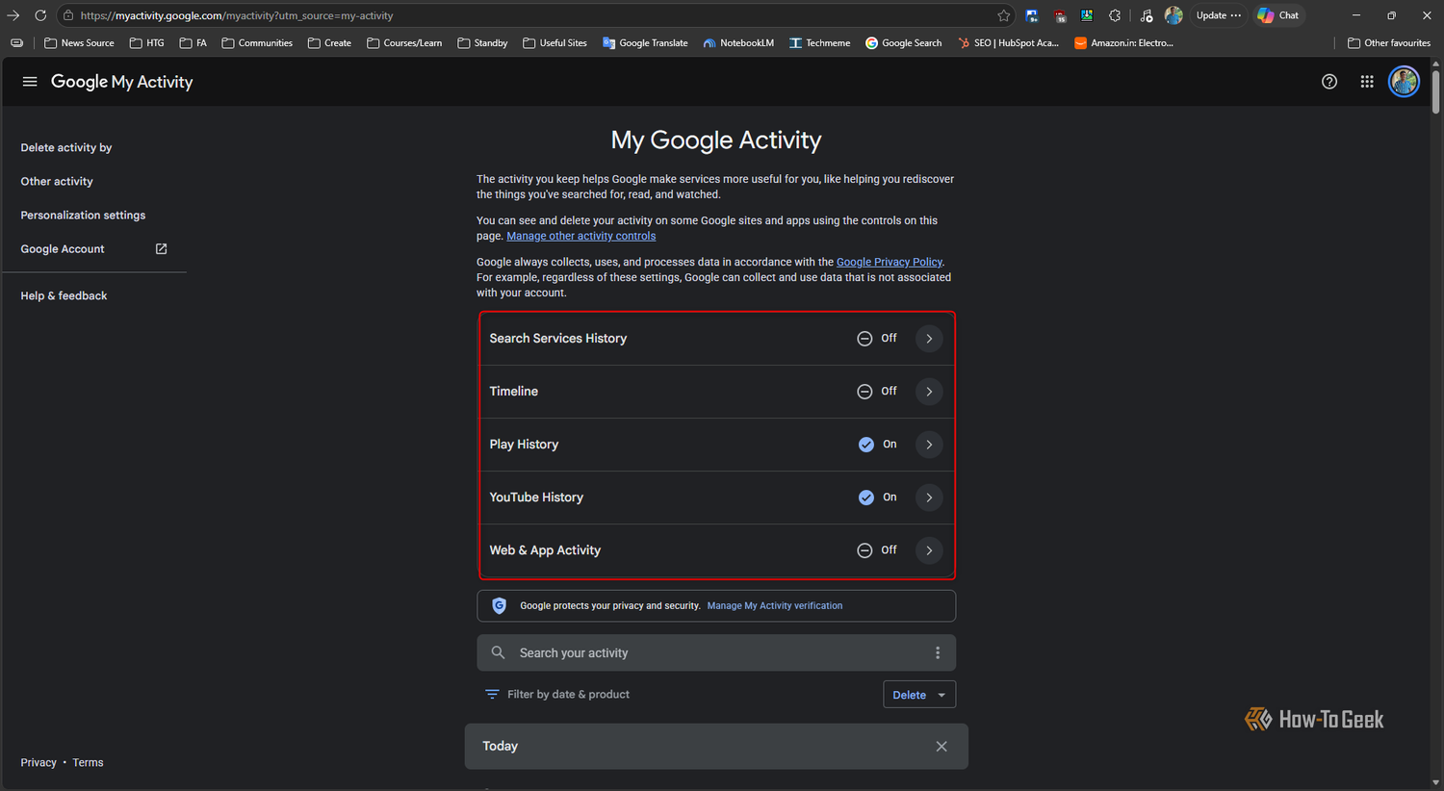Open the browser profile avatar
The height and width of the screenshot is (791, 1444).
click(1173, 15)
